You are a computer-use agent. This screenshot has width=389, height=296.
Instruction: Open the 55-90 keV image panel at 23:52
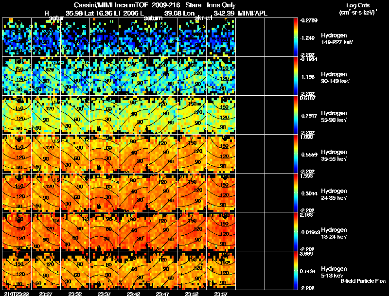pos(192,115)
